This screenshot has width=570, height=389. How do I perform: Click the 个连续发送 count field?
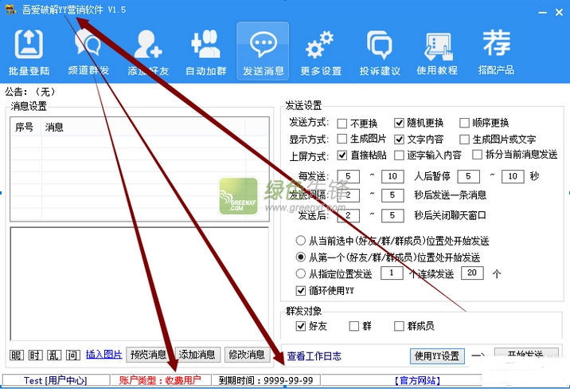[x=472, y=273]
